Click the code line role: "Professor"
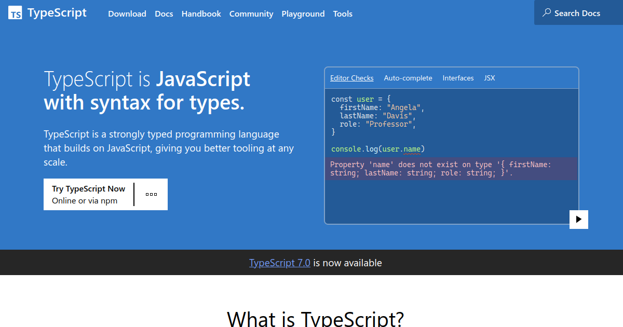This screenshot has height=327, width=623. pyautogui.click(x=378, y=124)
